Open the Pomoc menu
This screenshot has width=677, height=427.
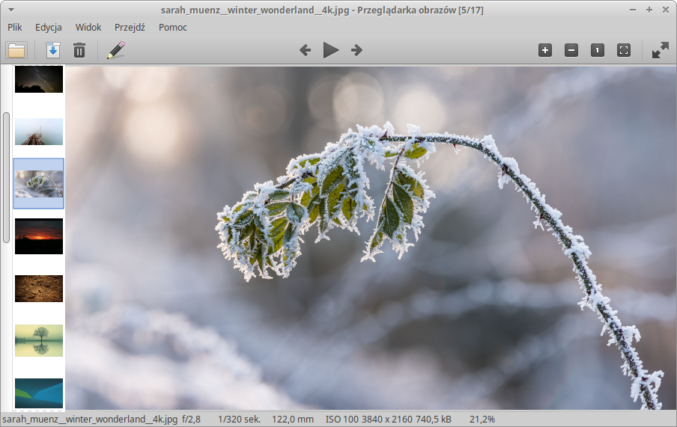(x=173, y=27)
